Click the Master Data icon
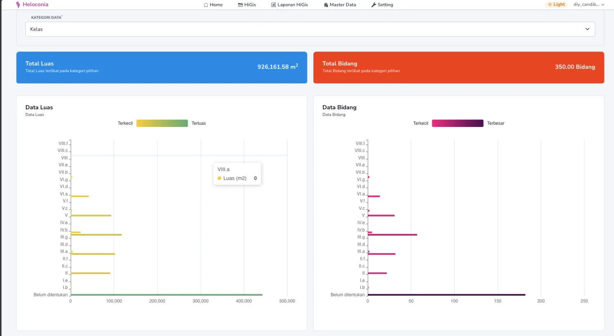The height and width of the screenshot is (336, 614). tap(326, 5)
